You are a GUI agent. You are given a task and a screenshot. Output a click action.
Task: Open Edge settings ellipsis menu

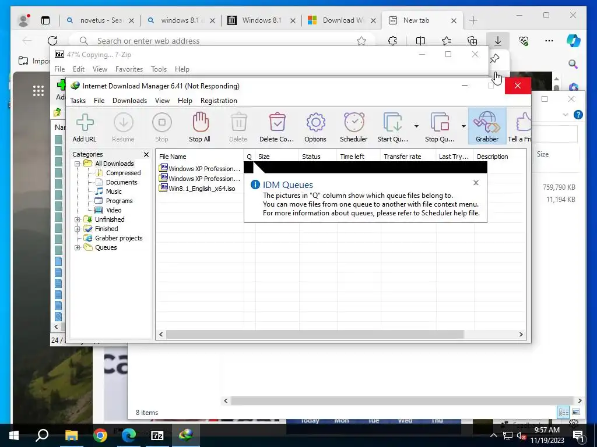pos(549,41)
